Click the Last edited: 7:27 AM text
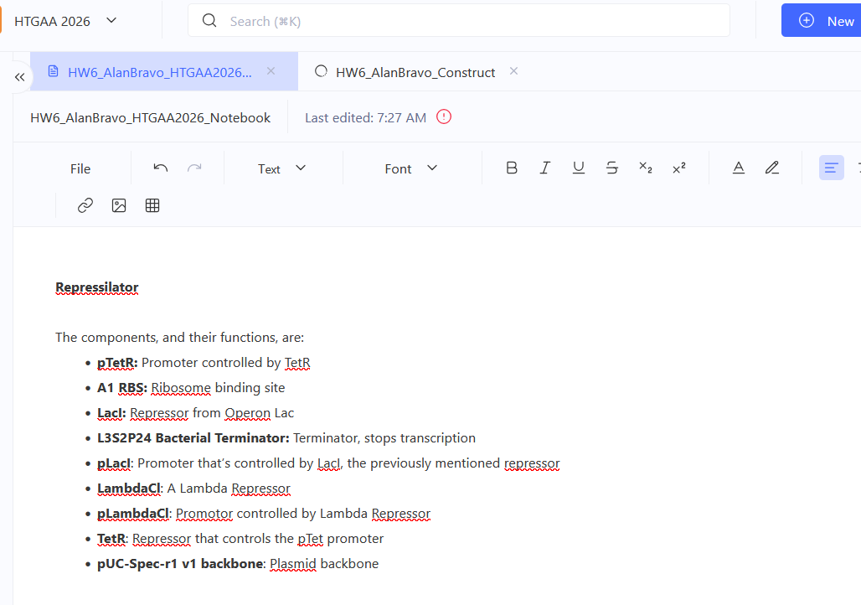The width and height of the screenshot is (861, 605). (x=365, y=118)
